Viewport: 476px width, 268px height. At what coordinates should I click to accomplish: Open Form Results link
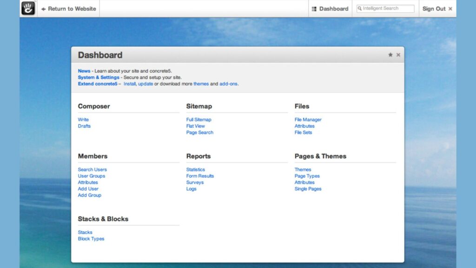point(200,175)
